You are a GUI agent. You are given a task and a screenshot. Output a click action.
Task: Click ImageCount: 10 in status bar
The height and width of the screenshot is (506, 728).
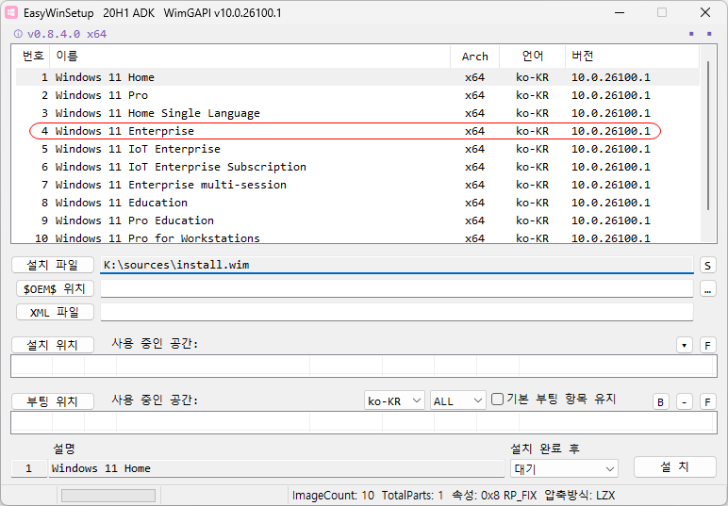[333, 496]
